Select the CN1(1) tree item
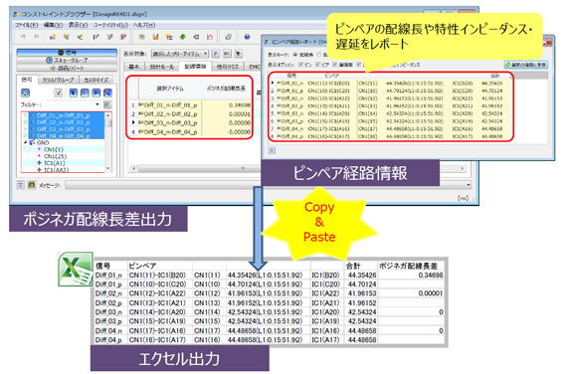 [x=54, y=149]
